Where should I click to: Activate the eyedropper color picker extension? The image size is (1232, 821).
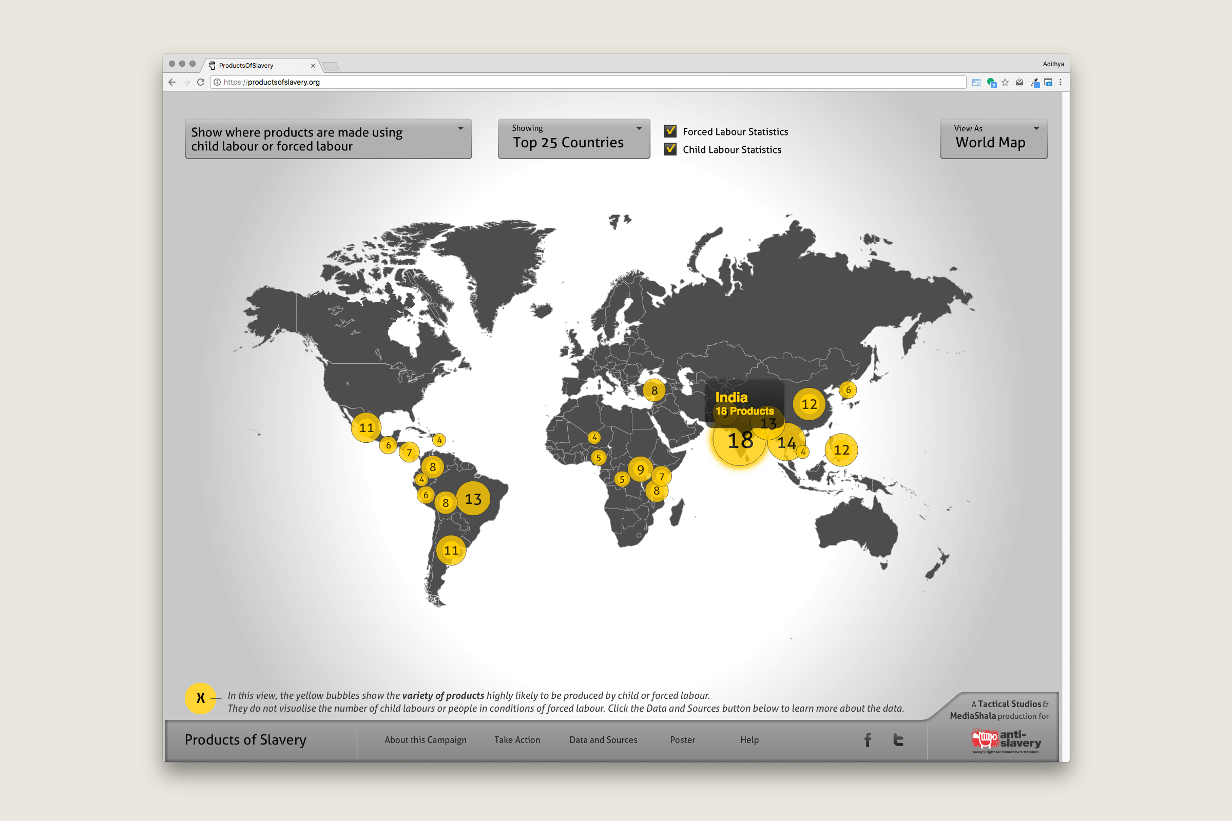[1035, 83]
